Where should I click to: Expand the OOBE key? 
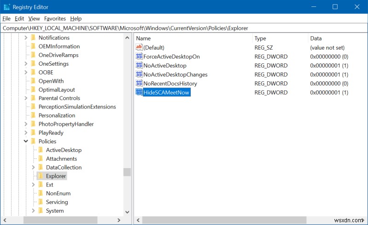click(x=26, y=72)
